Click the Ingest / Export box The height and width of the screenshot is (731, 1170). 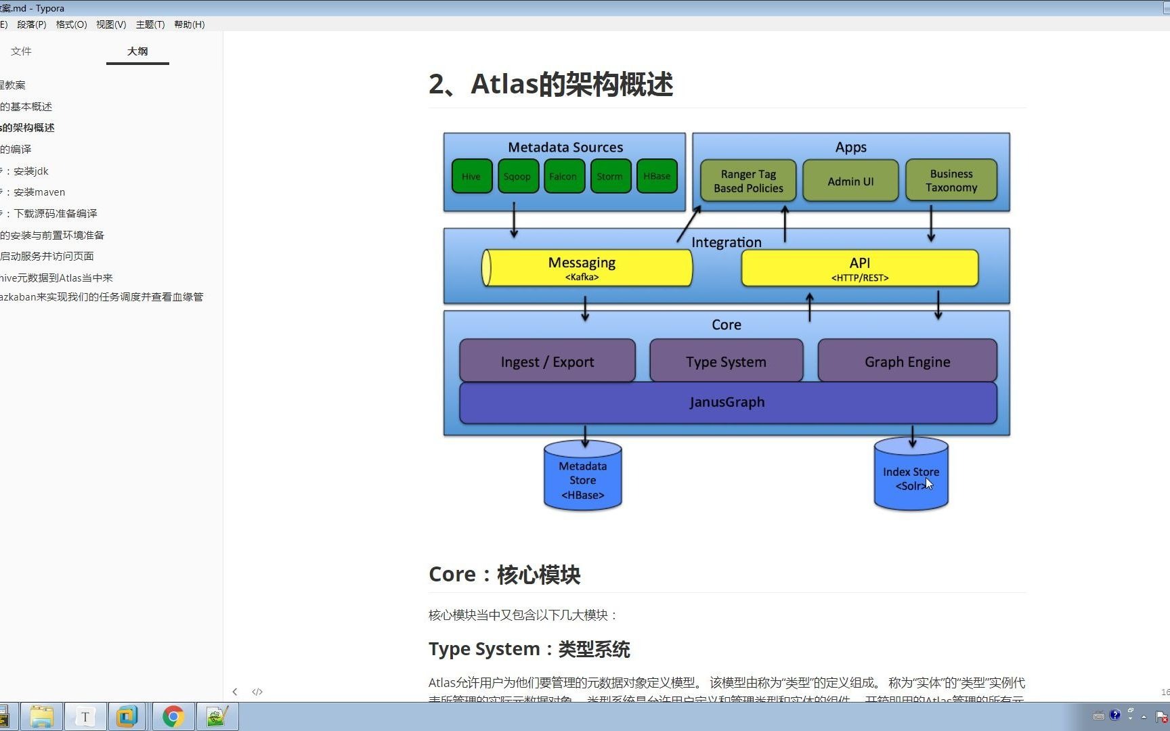pos(547,361)
